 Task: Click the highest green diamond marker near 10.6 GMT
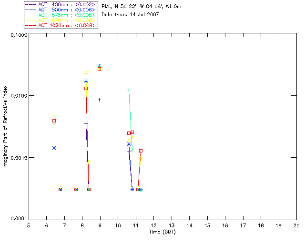pyautogui.click(x=129, y=90)
